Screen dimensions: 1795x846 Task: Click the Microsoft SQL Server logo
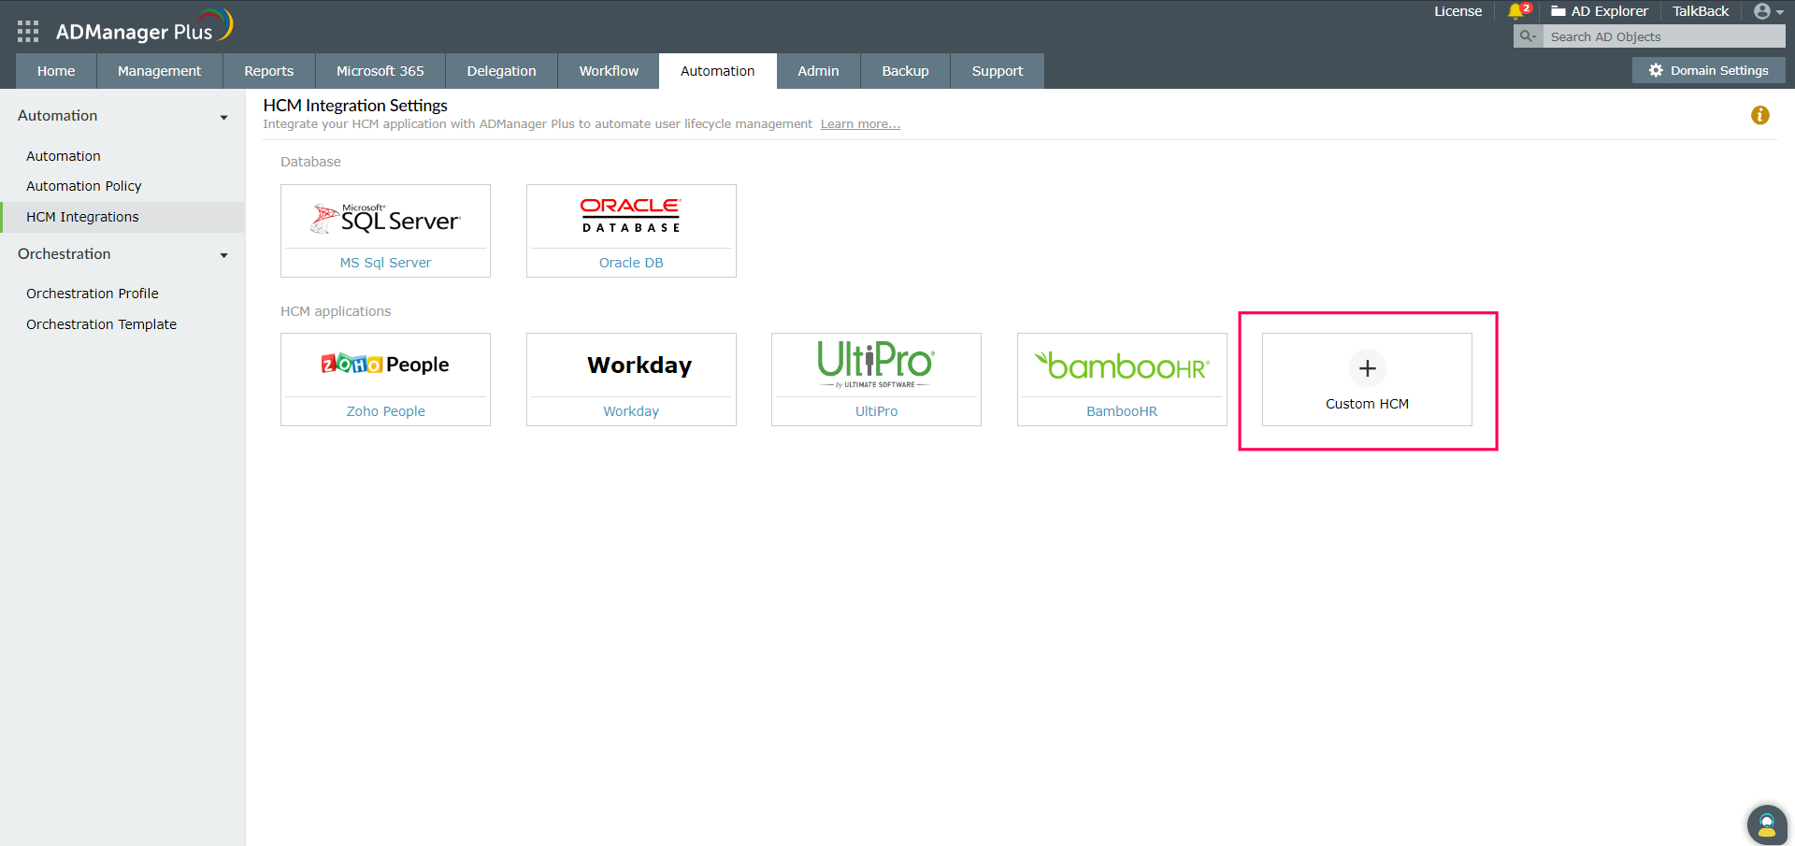[385, 218]
